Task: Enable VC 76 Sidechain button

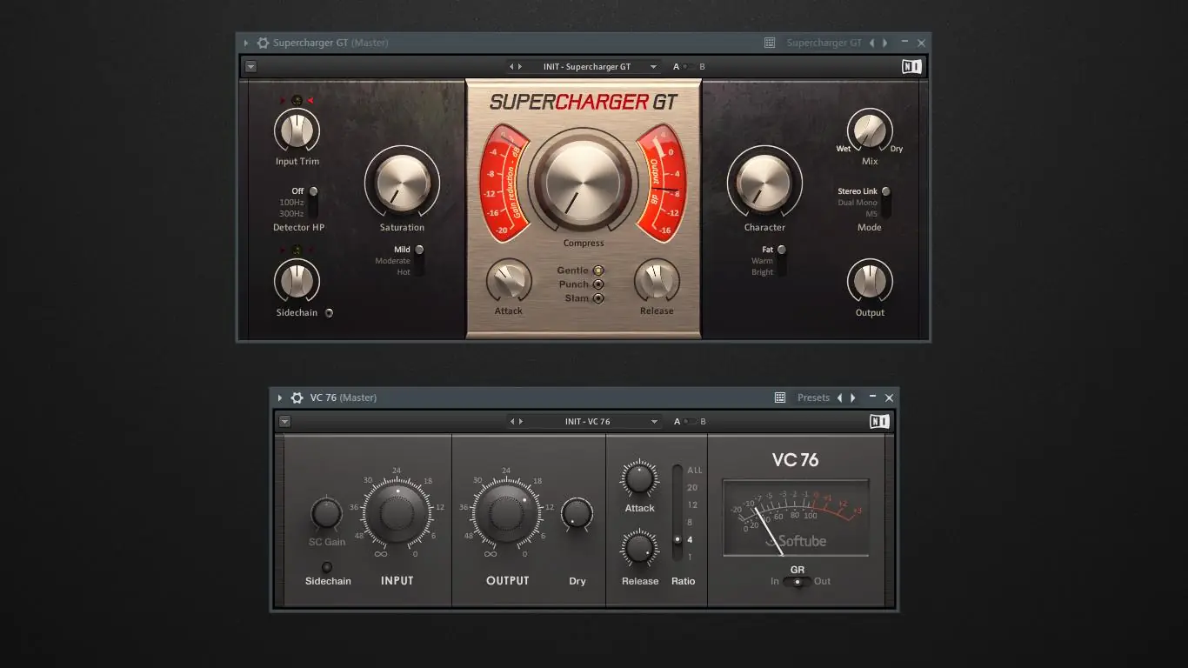Action: click(x=327, y=567)
